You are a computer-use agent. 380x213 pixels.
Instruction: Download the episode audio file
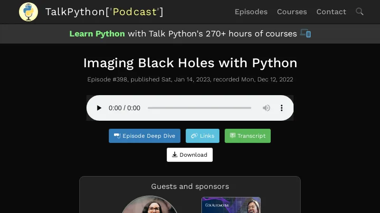(x=190, y=155)
